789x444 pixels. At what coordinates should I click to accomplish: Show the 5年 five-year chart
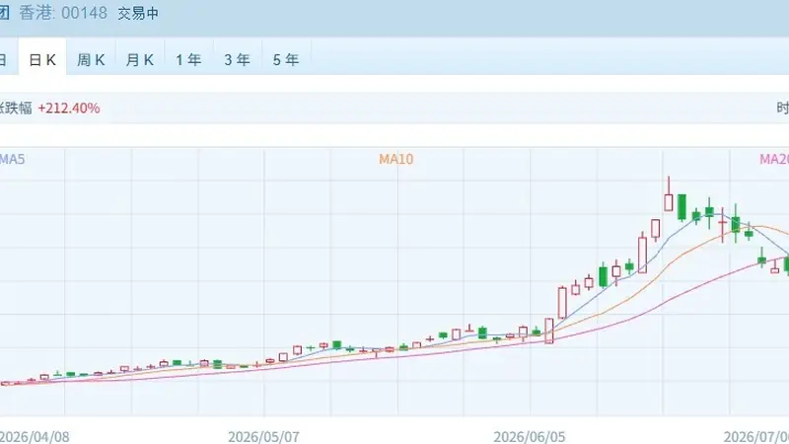click(x=286, y=60)
